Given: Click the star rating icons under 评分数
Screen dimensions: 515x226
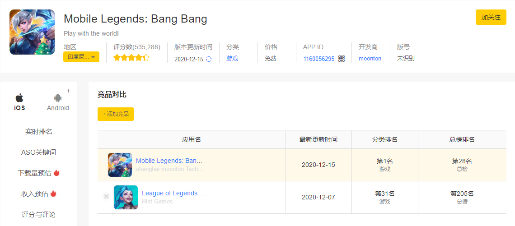Looking at the screenshot, I should pos(131,58).
